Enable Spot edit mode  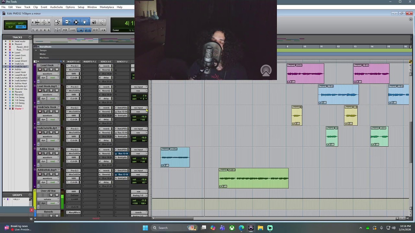click(21, 23)
